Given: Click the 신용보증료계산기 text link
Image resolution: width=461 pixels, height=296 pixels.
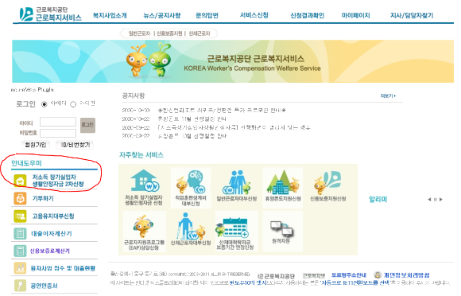Looking at the screenshot, I should pyautogui.click(x=50, y=251).
